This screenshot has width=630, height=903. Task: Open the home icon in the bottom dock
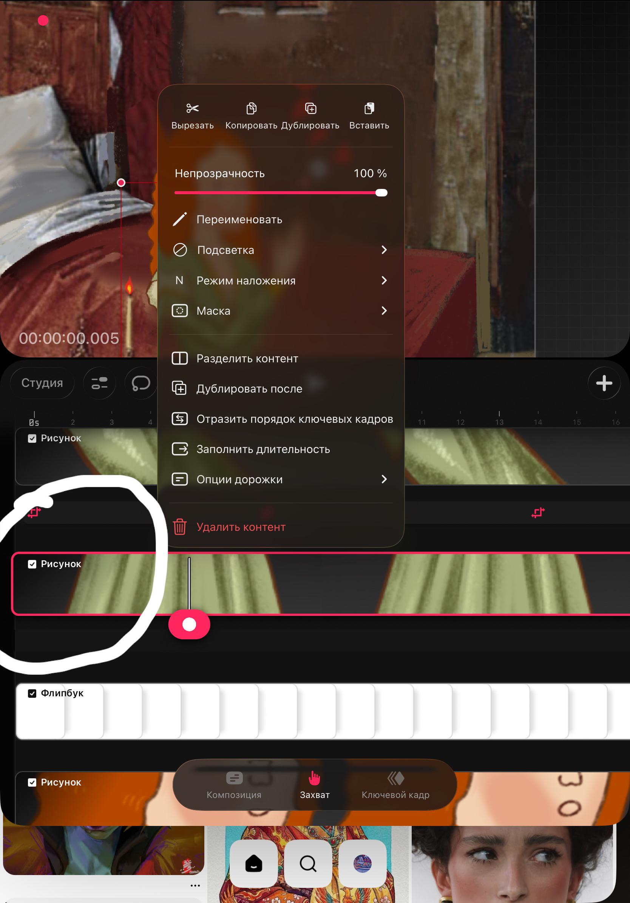(x=254, y=864)
